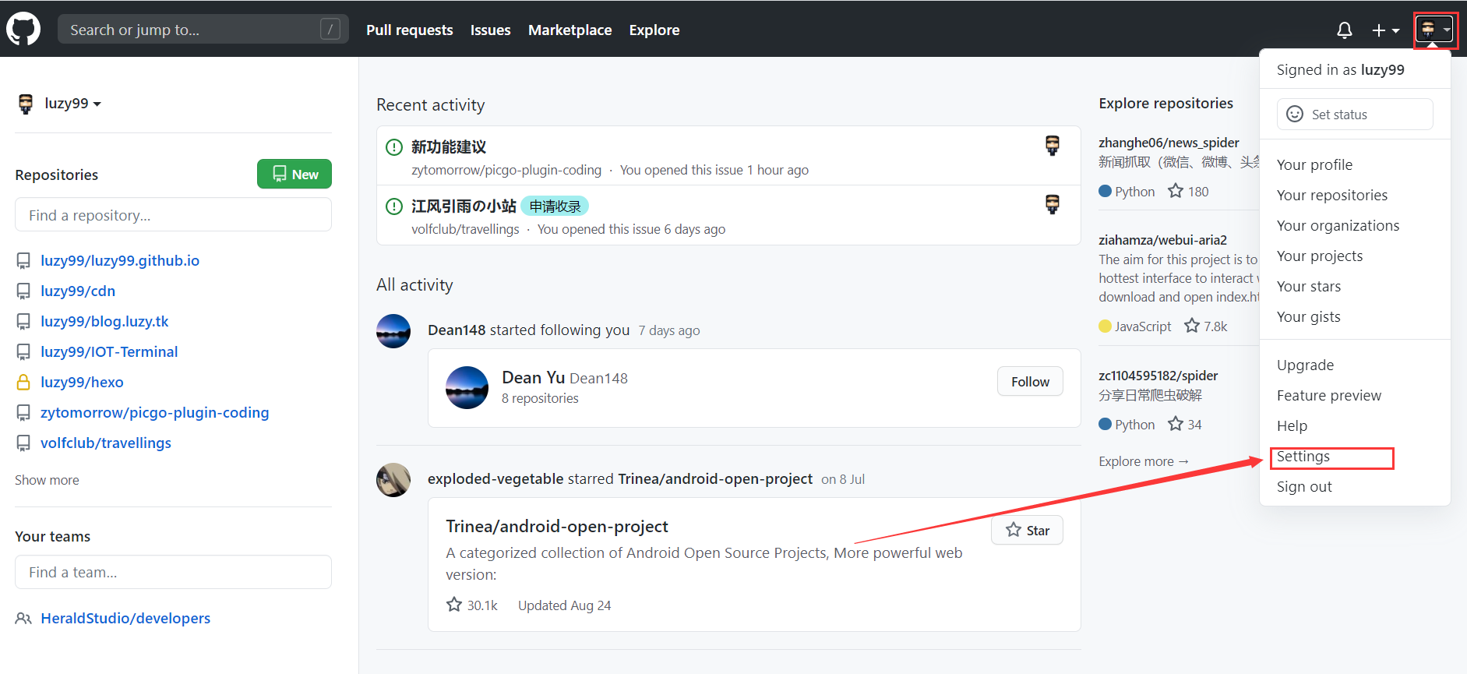Expand the repository list with Show more
The width and height of the screenshot is (1467, 674).
click(47, 480)
